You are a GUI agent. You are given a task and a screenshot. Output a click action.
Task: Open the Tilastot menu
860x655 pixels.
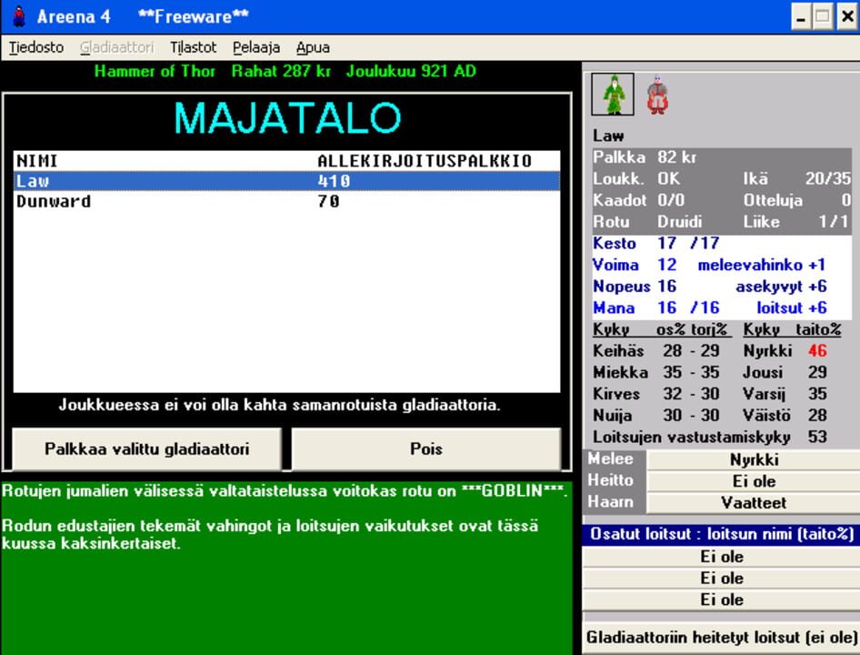[193, 48]
